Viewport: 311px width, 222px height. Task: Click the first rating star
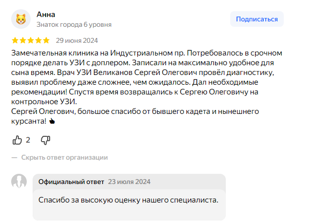[x=15, y=40]
